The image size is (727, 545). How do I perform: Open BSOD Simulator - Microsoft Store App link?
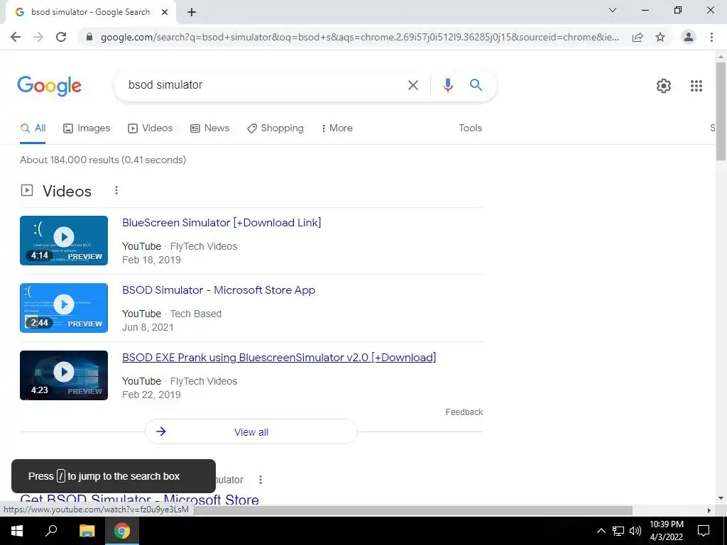(219, 290)
